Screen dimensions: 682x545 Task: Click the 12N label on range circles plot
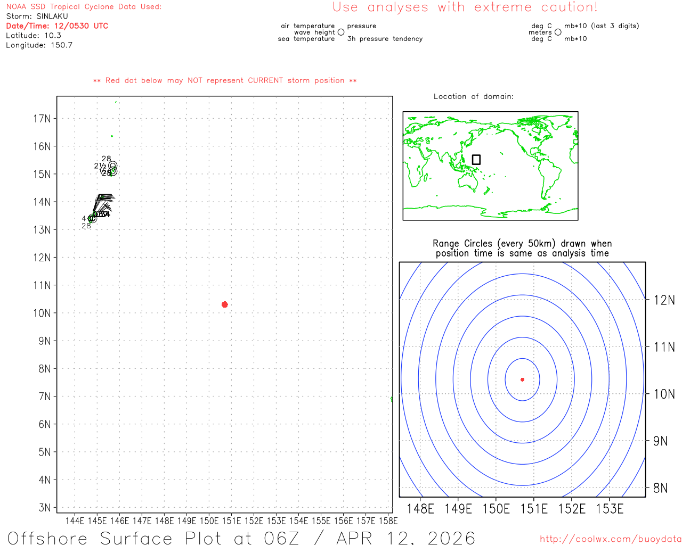pos(664,300)
